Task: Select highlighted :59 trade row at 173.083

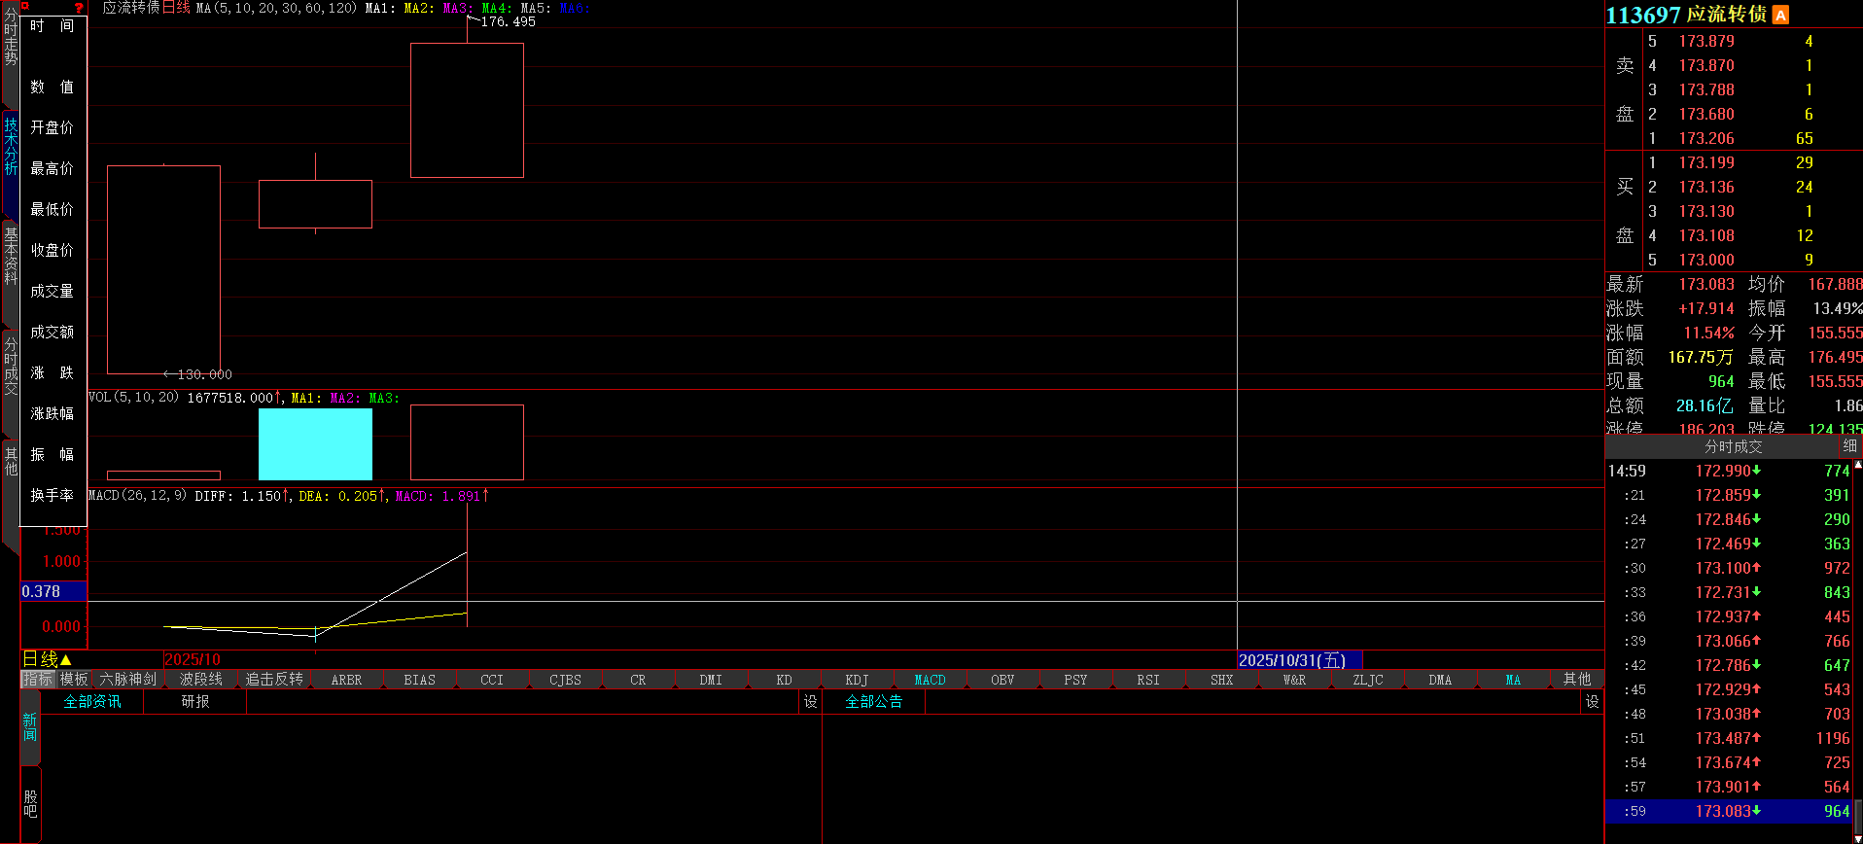Action: click(x=1729, y=811)
